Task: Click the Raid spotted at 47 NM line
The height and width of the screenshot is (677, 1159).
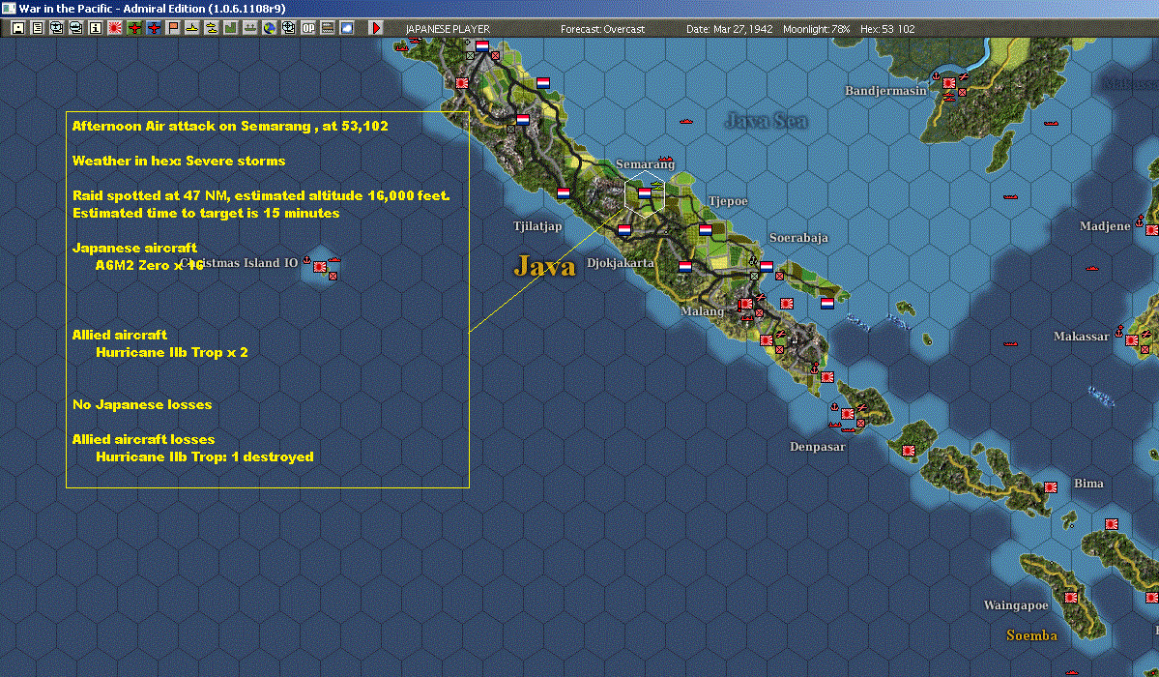Action: (x=261, y=195)
